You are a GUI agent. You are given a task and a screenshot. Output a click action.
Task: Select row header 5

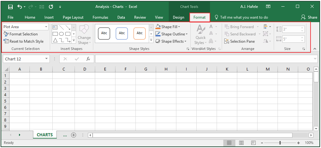pos(5,101)
